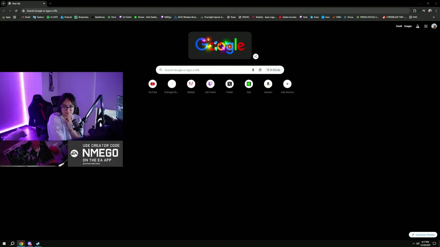440x247 pixels.
Task: Open the CYBERBLADE TWS bookmark
Action: pos(394,17)
